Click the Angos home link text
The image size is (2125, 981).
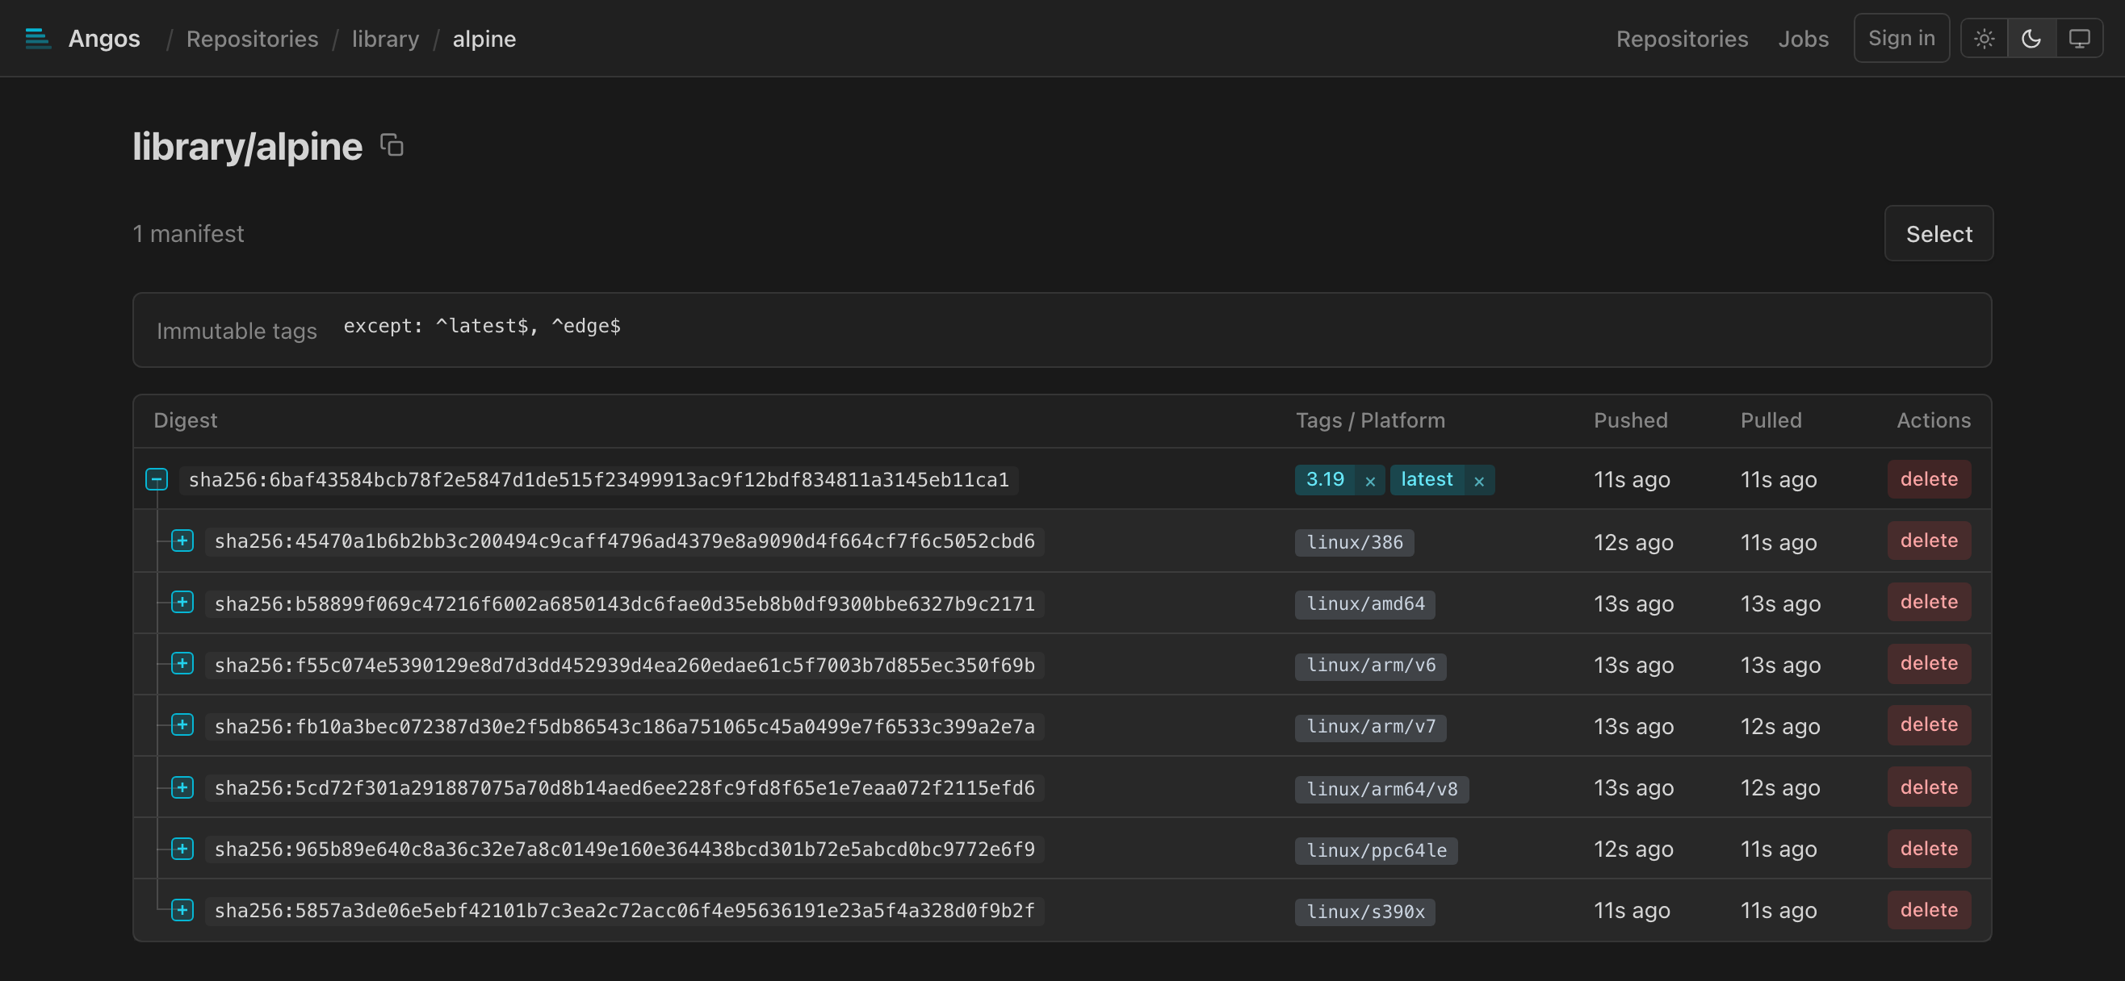click(104, 39)
